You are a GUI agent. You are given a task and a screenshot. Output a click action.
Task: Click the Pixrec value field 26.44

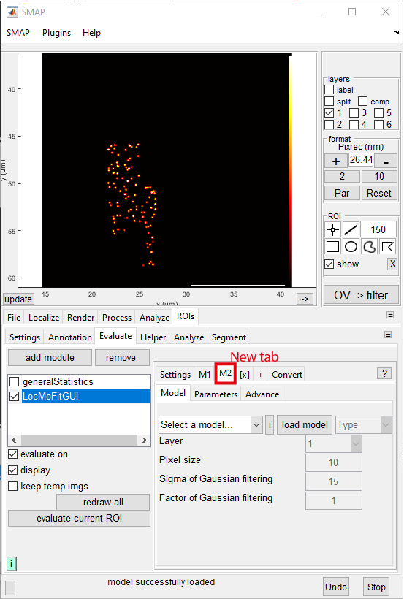pyautogui.click(x=361, y=159)
